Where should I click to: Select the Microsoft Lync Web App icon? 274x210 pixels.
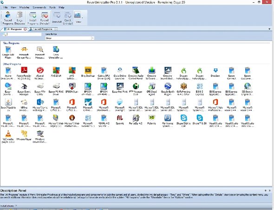pyautogui.click(x=40, y=105)
